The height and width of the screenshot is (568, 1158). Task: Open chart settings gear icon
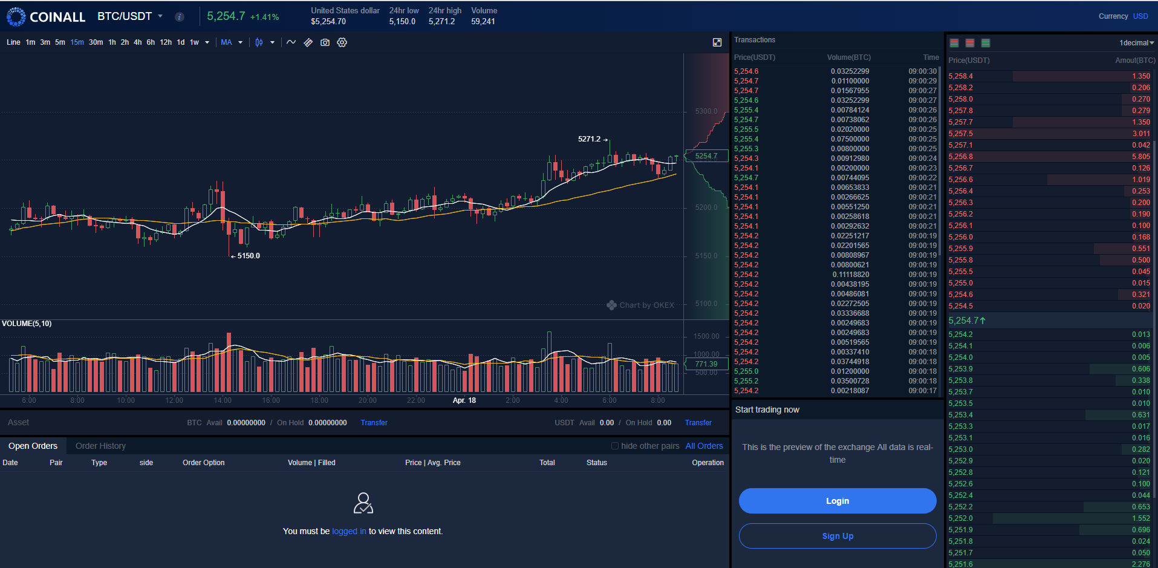tap(342, 42)
